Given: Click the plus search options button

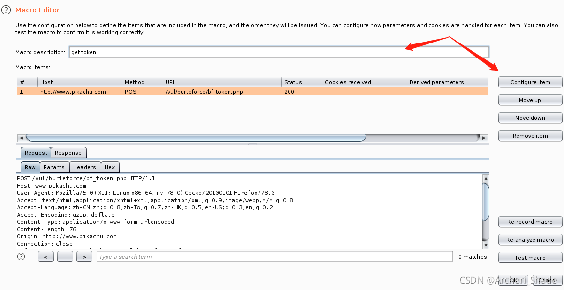Looking at the screenshot, I should (x=65, y=257).
